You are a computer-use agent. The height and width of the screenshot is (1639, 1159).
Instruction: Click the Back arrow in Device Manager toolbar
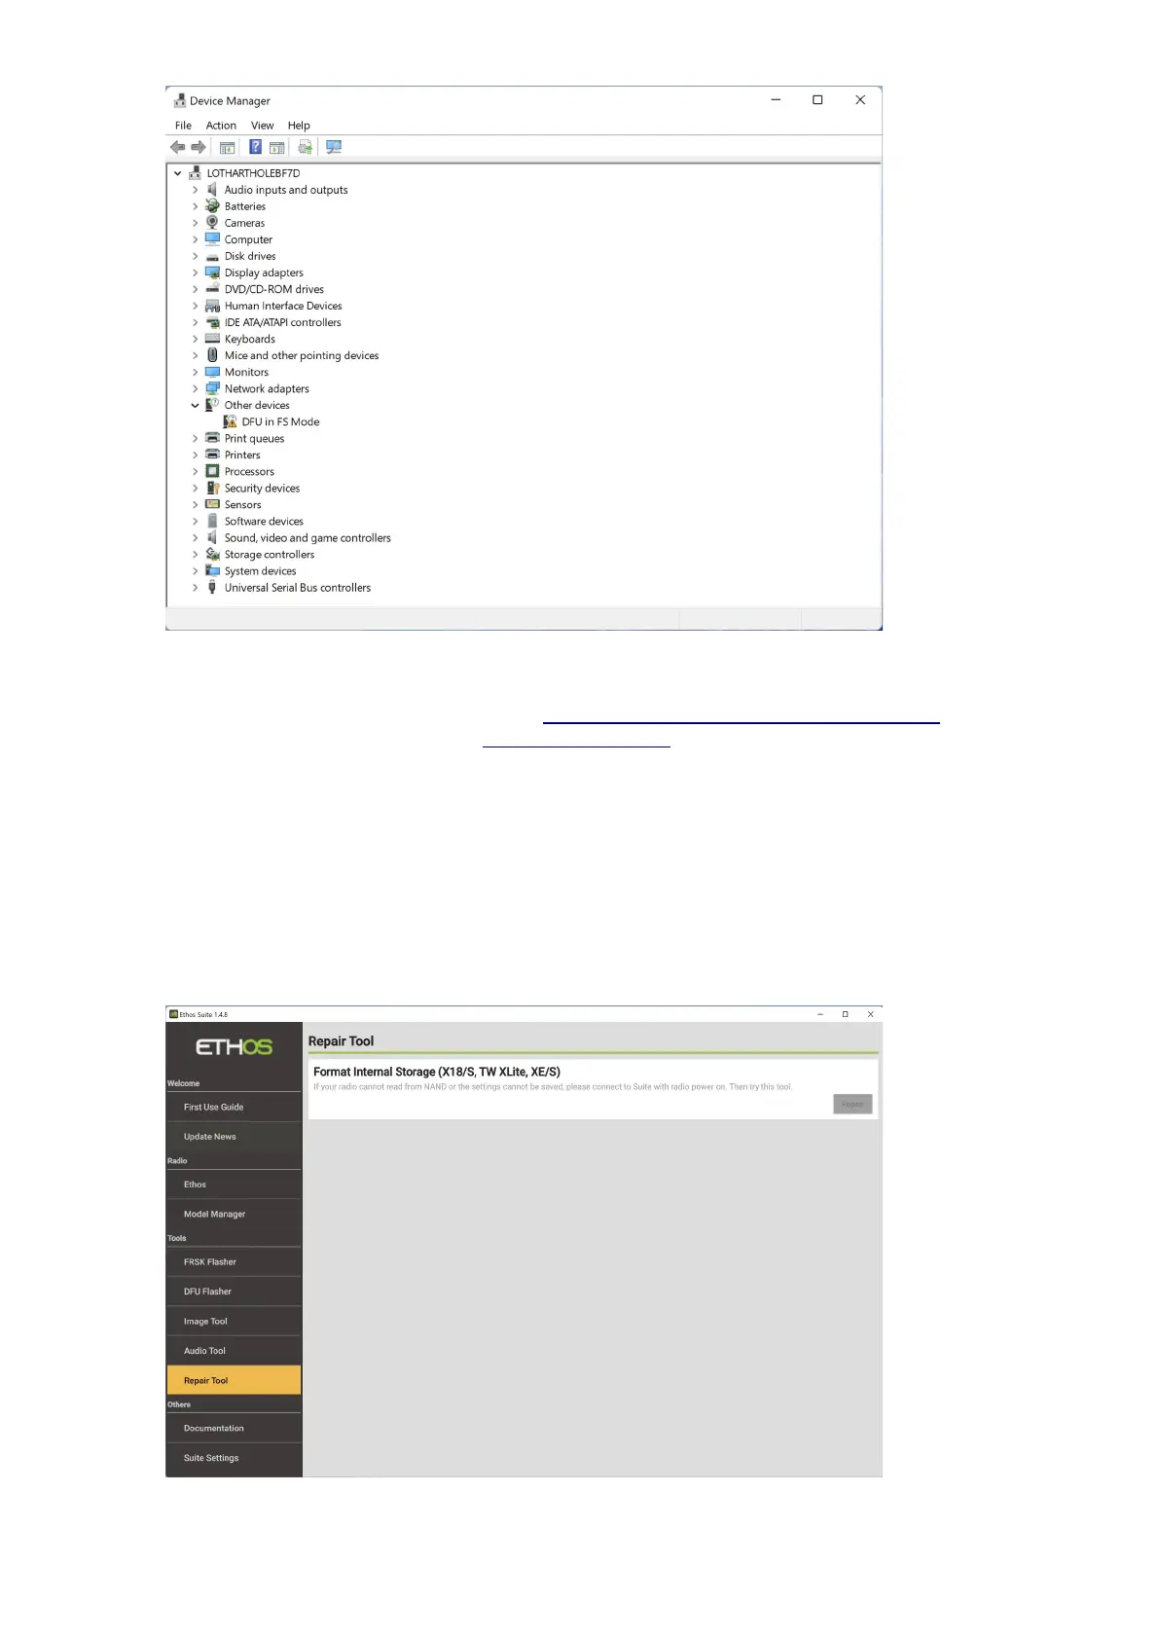click(177, 147)
